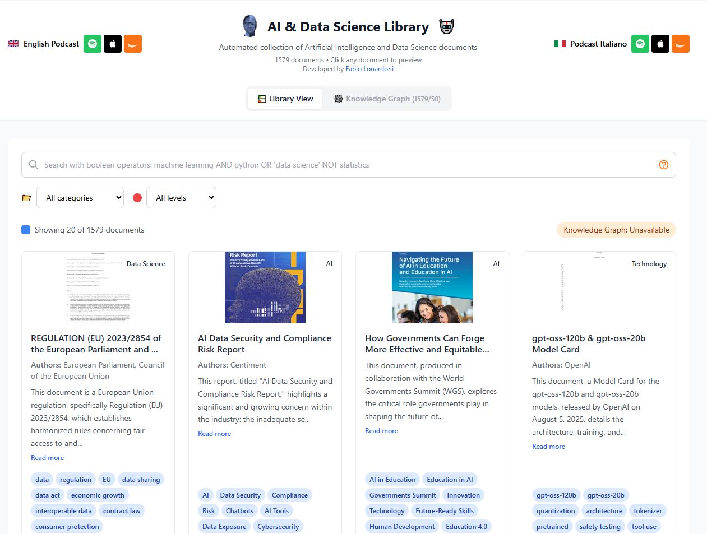
Task: Switch to the Knowledge Graph tab
Action: [387, 98]
